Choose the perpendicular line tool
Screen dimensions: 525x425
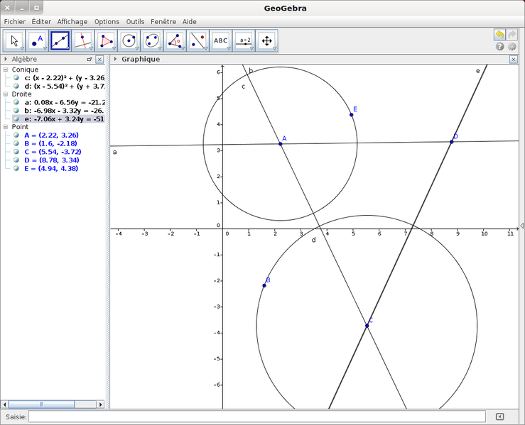pos(83,41)
